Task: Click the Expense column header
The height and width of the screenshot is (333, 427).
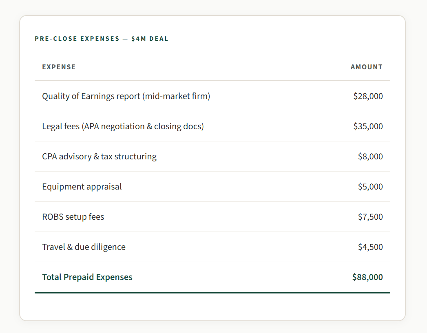Action: click(59, 67)
